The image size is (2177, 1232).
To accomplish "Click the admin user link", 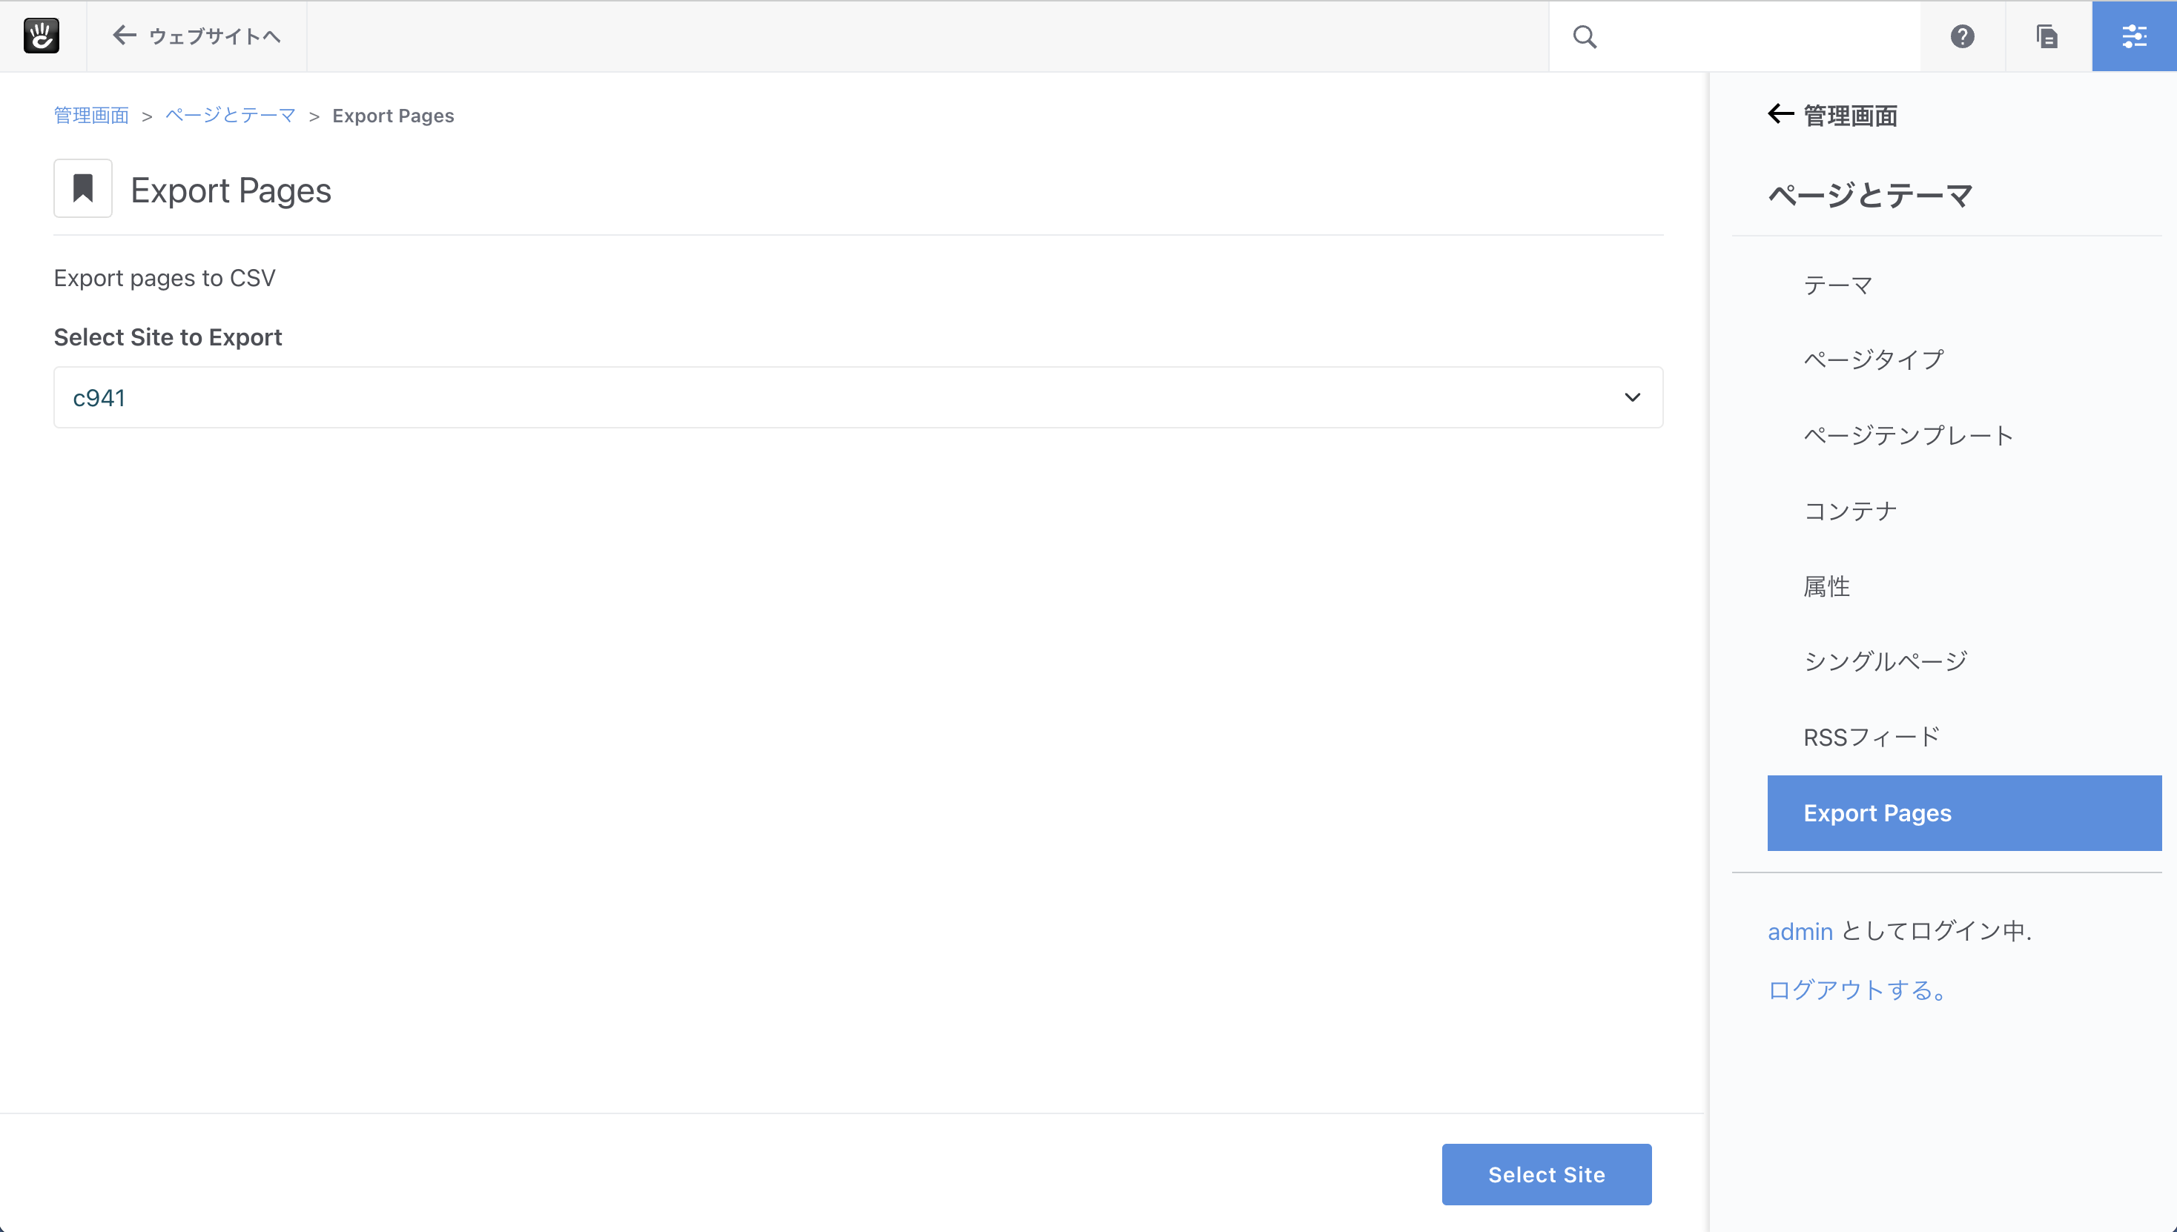I will pos(1800,932).
